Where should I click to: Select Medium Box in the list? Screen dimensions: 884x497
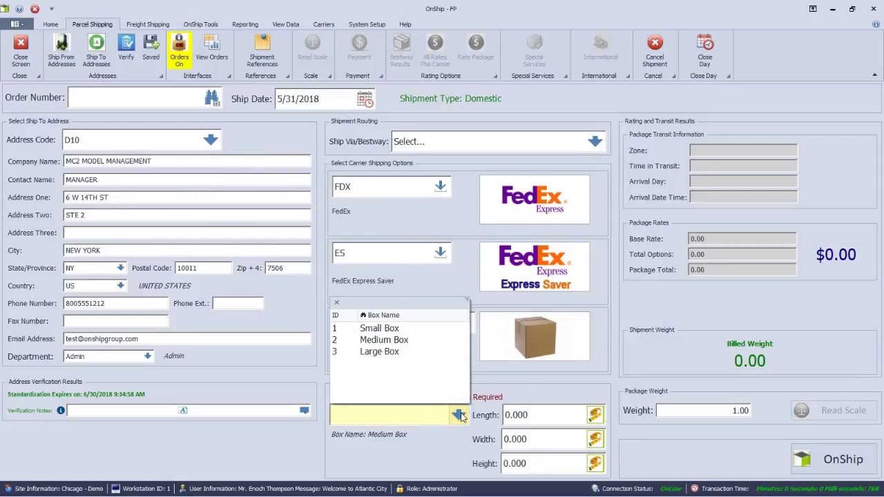click(x=399, y=340)
